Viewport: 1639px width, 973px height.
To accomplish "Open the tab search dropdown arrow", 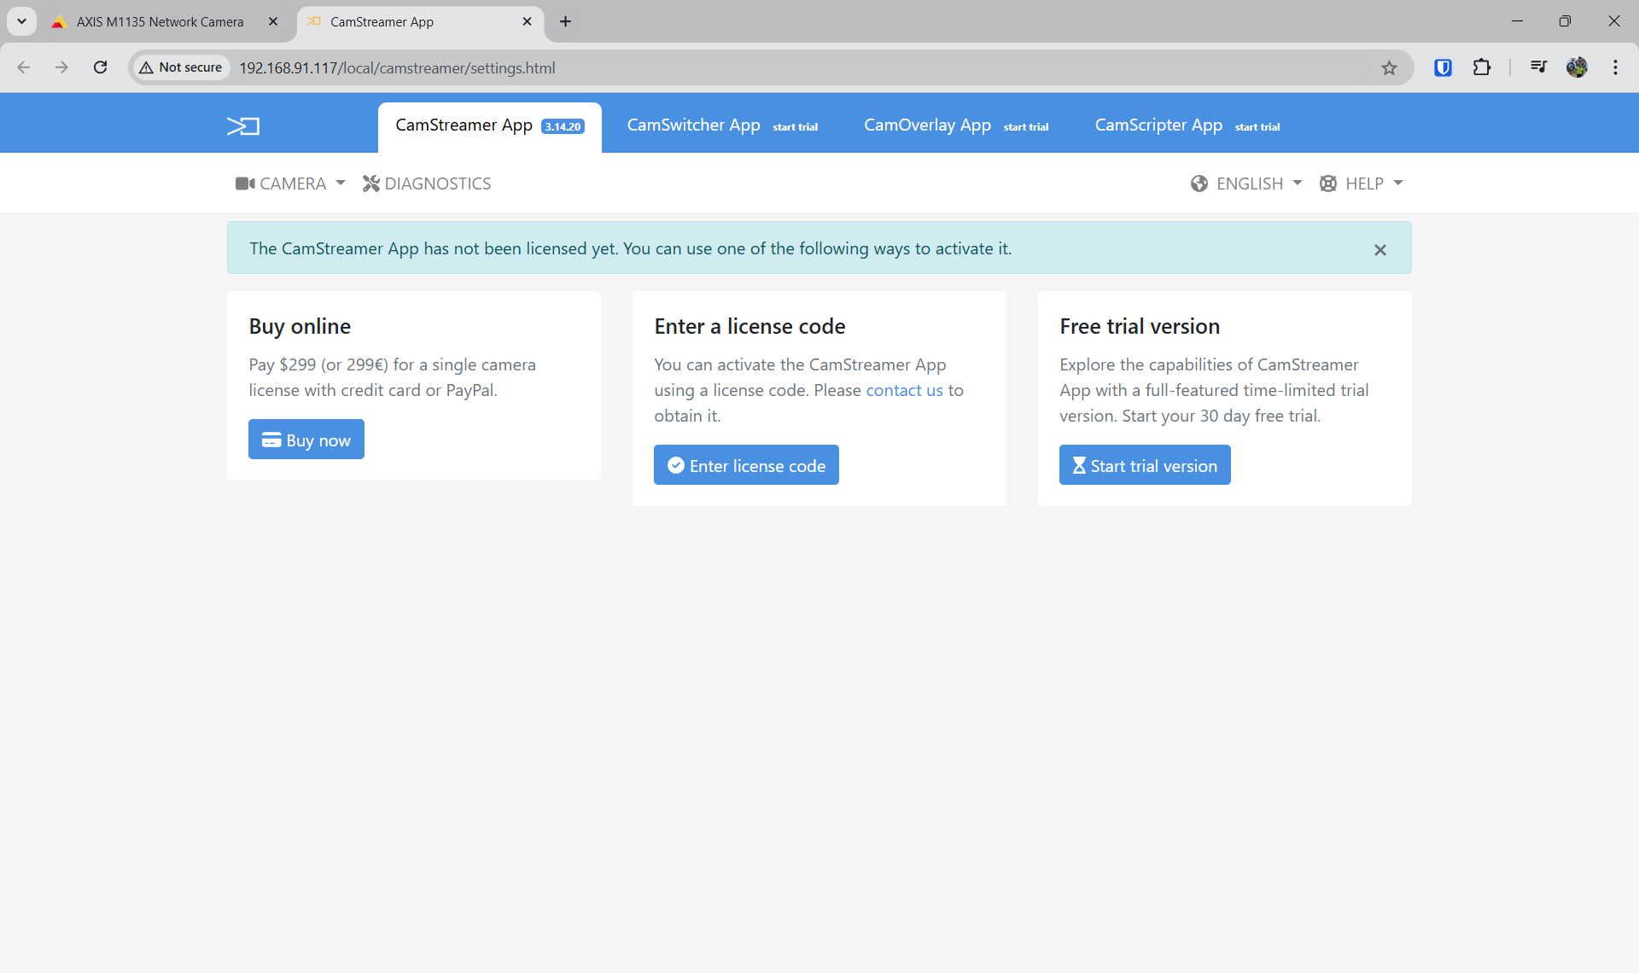I will point(21,21).
